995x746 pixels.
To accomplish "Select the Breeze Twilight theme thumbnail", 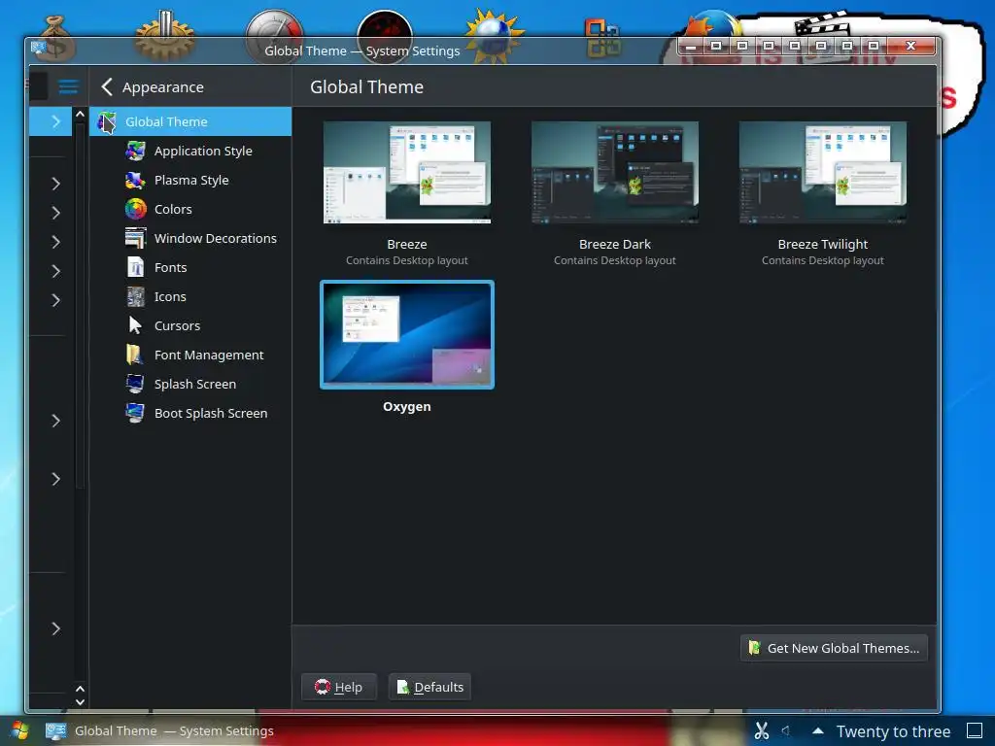I will coord(823,173).
